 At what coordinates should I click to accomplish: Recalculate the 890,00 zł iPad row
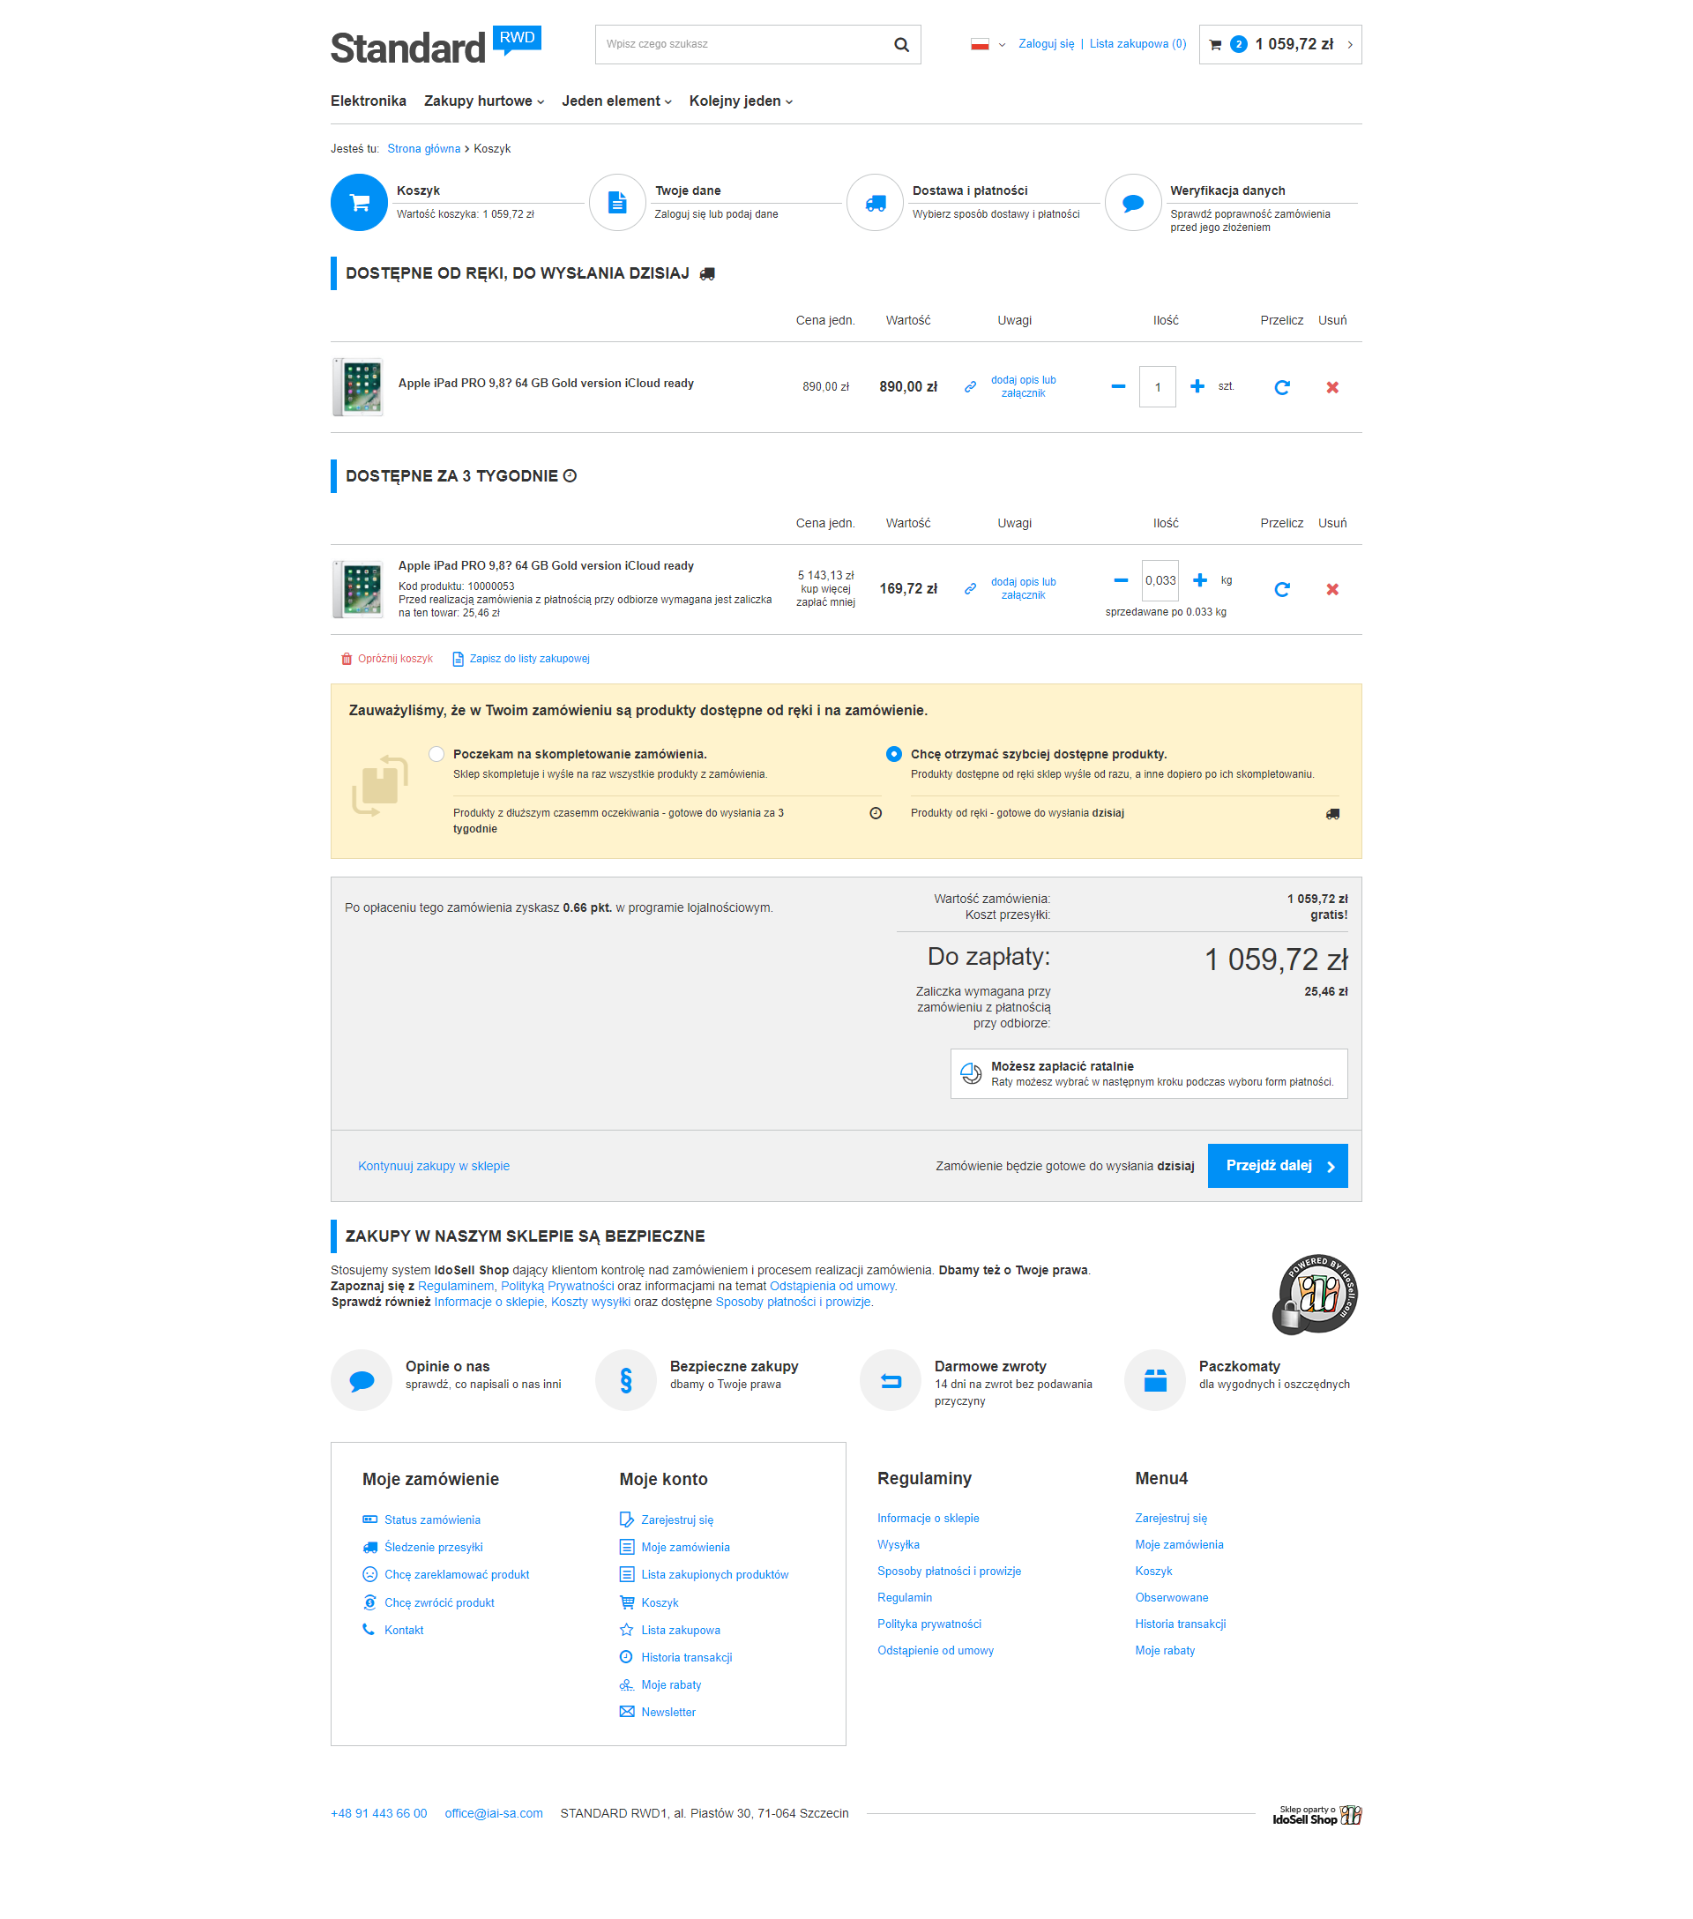click(1282, 387)
